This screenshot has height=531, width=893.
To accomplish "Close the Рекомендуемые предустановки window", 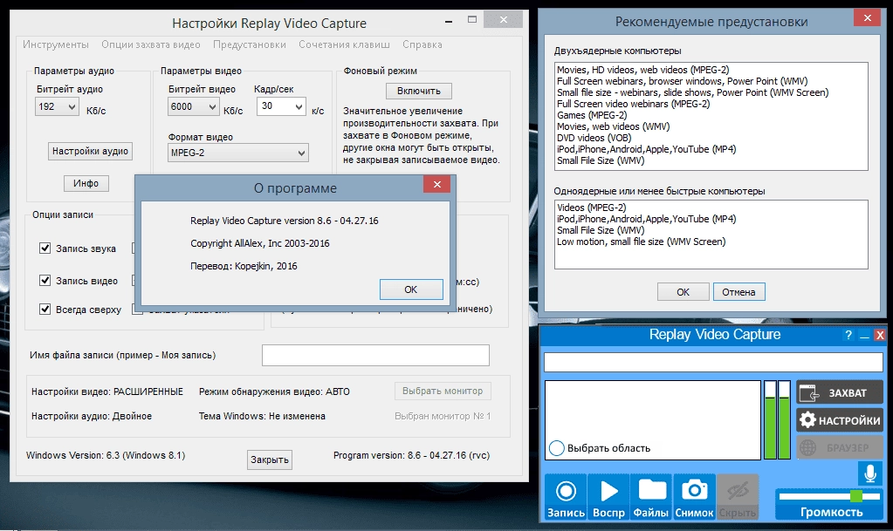I will pyautogui.click(x=868, y=18).
